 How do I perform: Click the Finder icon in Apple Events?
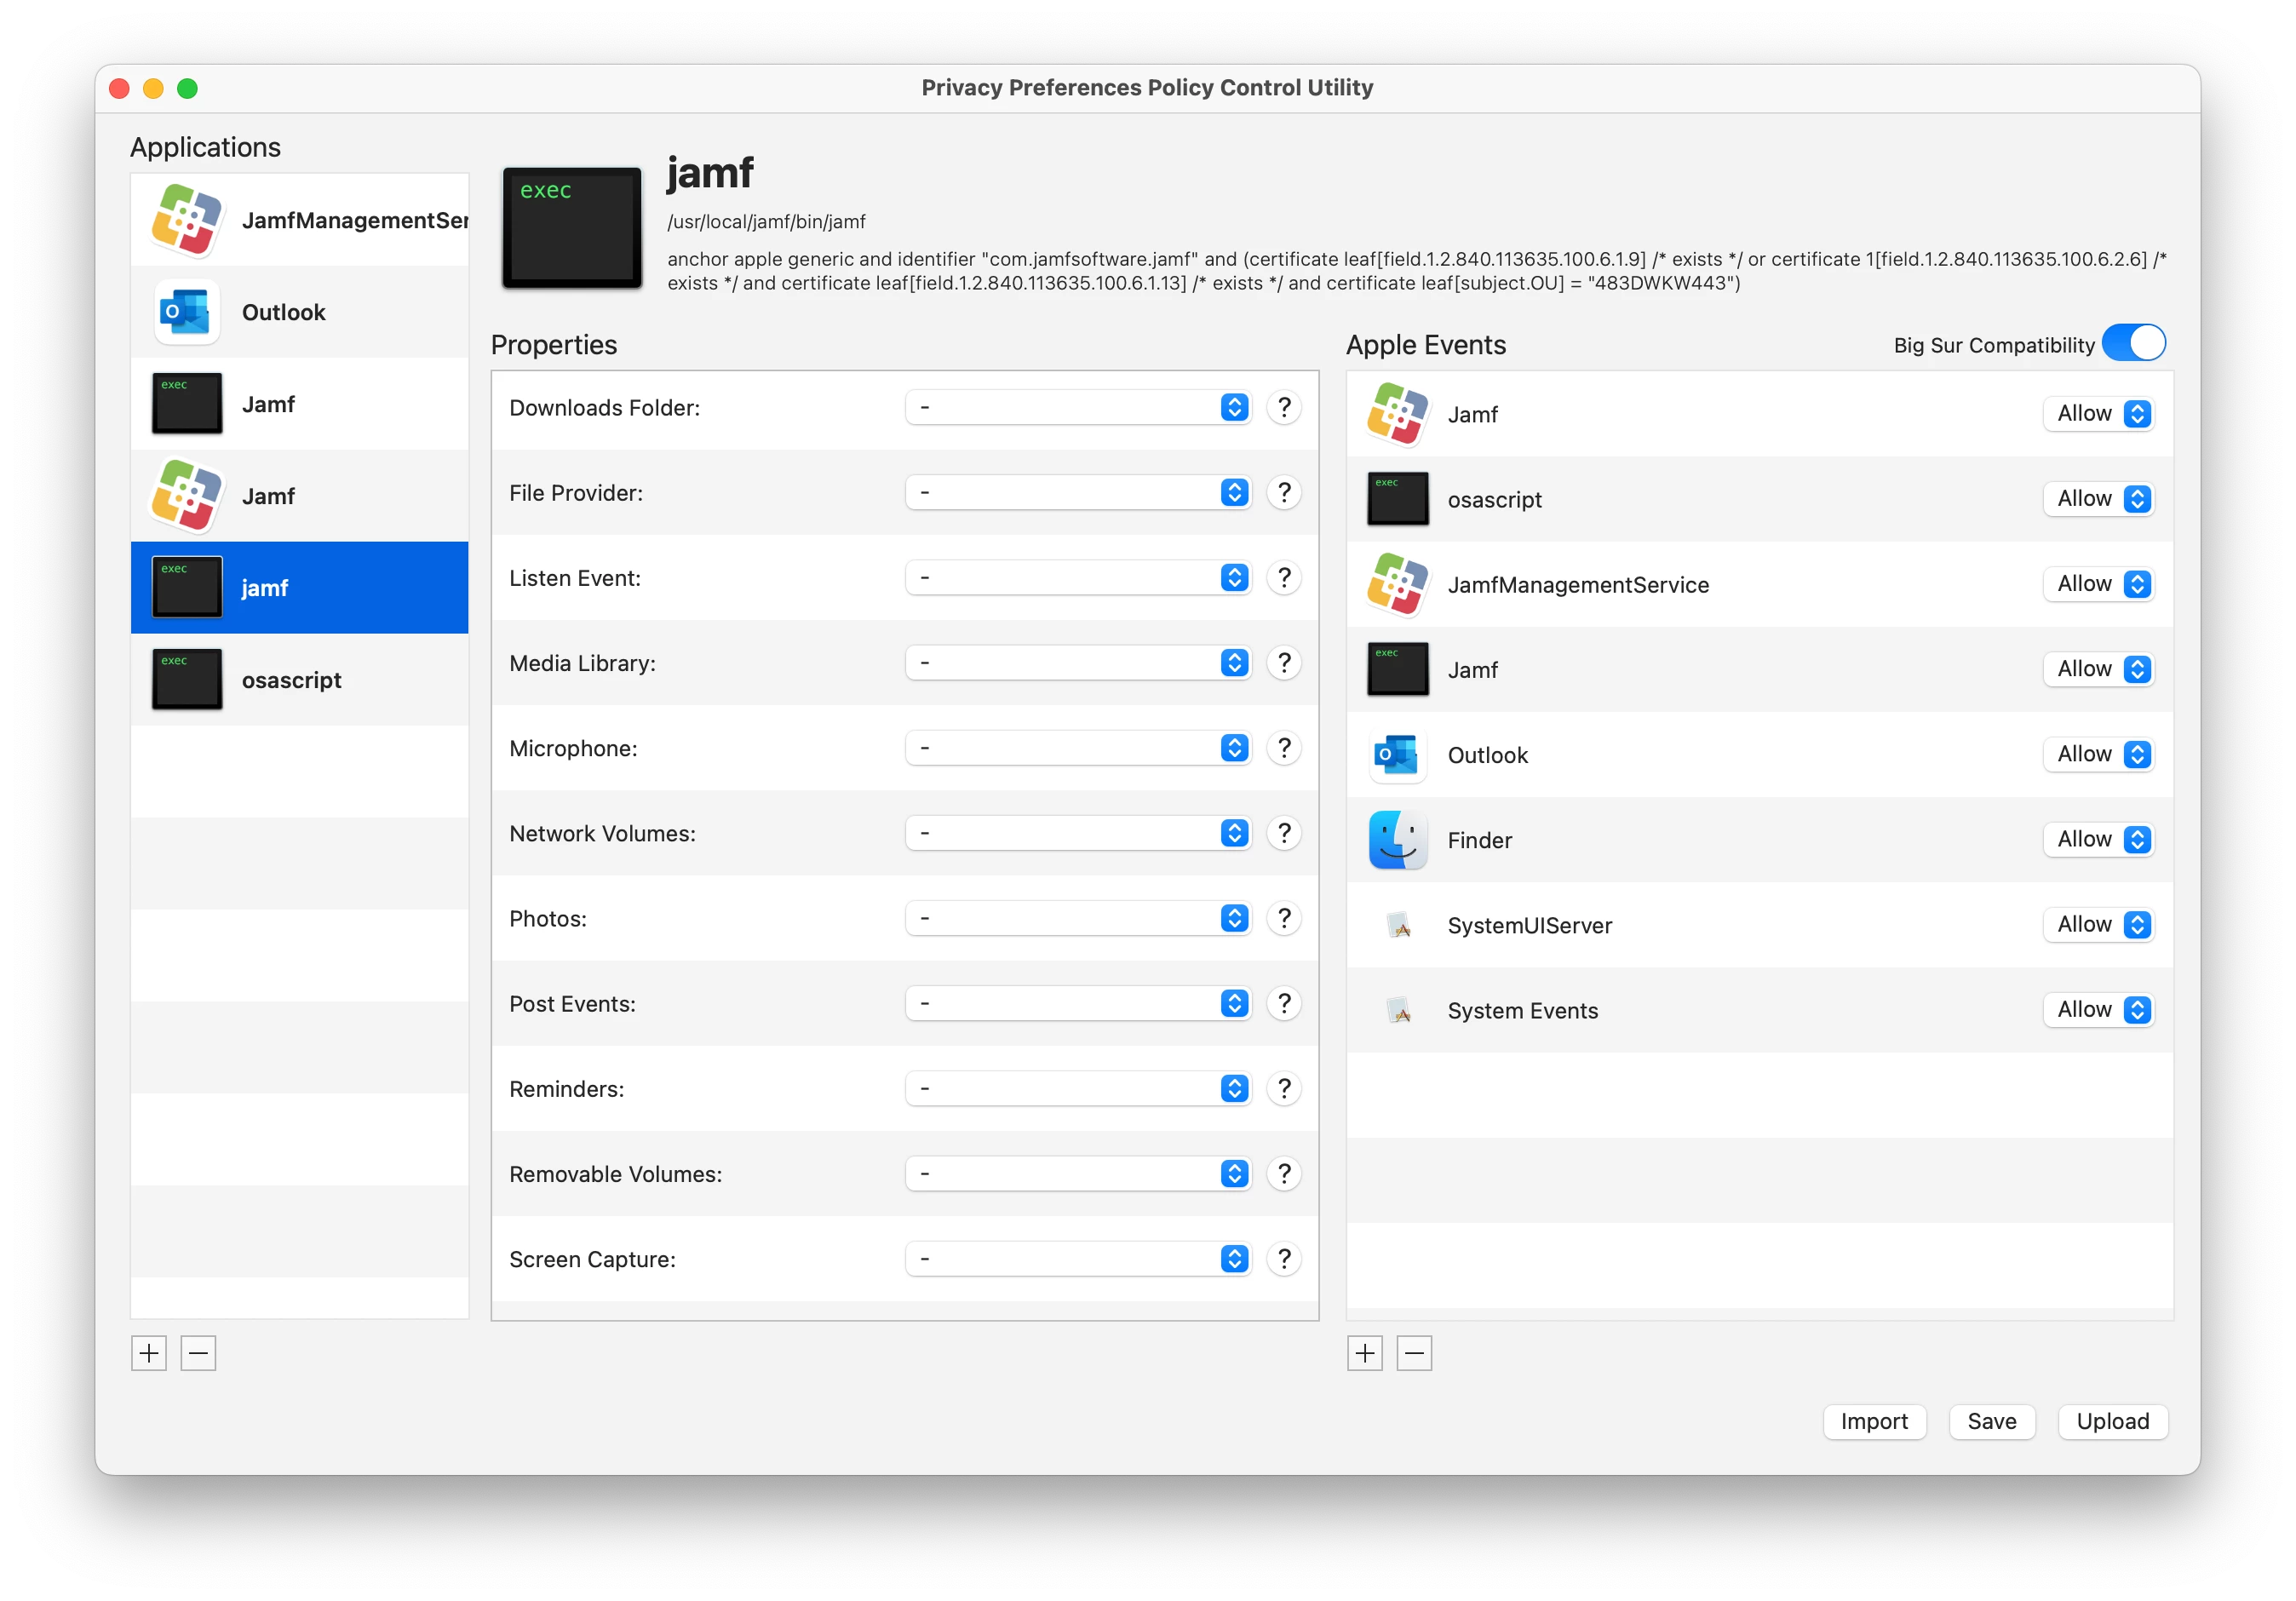point(1397,840)
